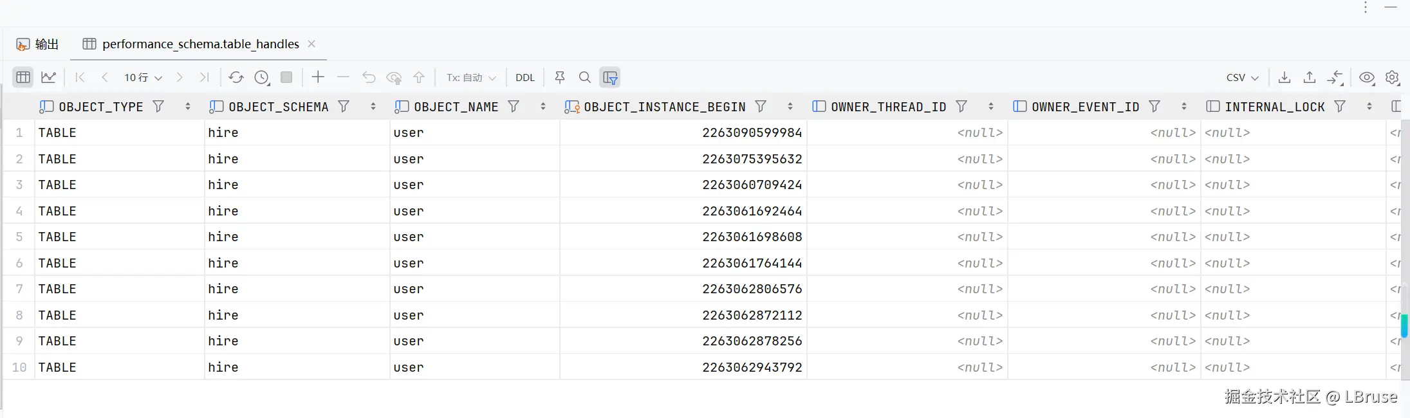The height and width of the screenshot is (418, 1410).
Task: Go to previous page of results
Action: (x=104, y=77)
